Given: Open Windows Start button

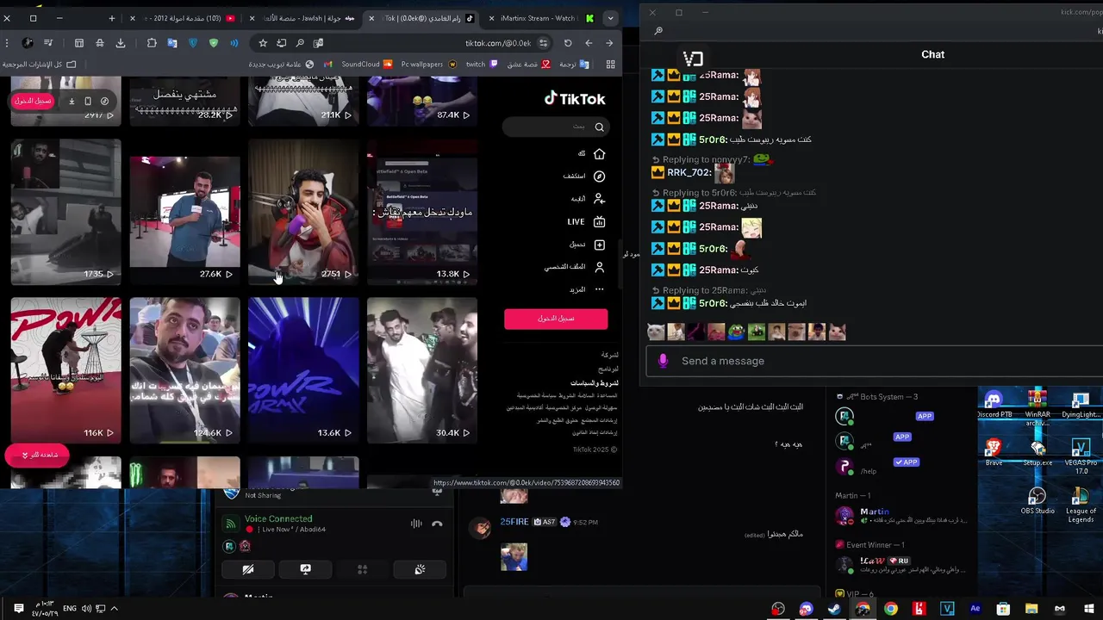Looking at the screenshot, I should click(x=1089, y=609).
